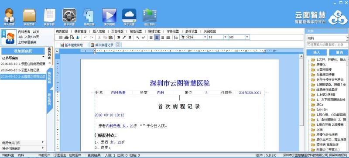Screen dimensions: 349x158
Task: Click the diagnosis name search field
Action: (328, 45)
